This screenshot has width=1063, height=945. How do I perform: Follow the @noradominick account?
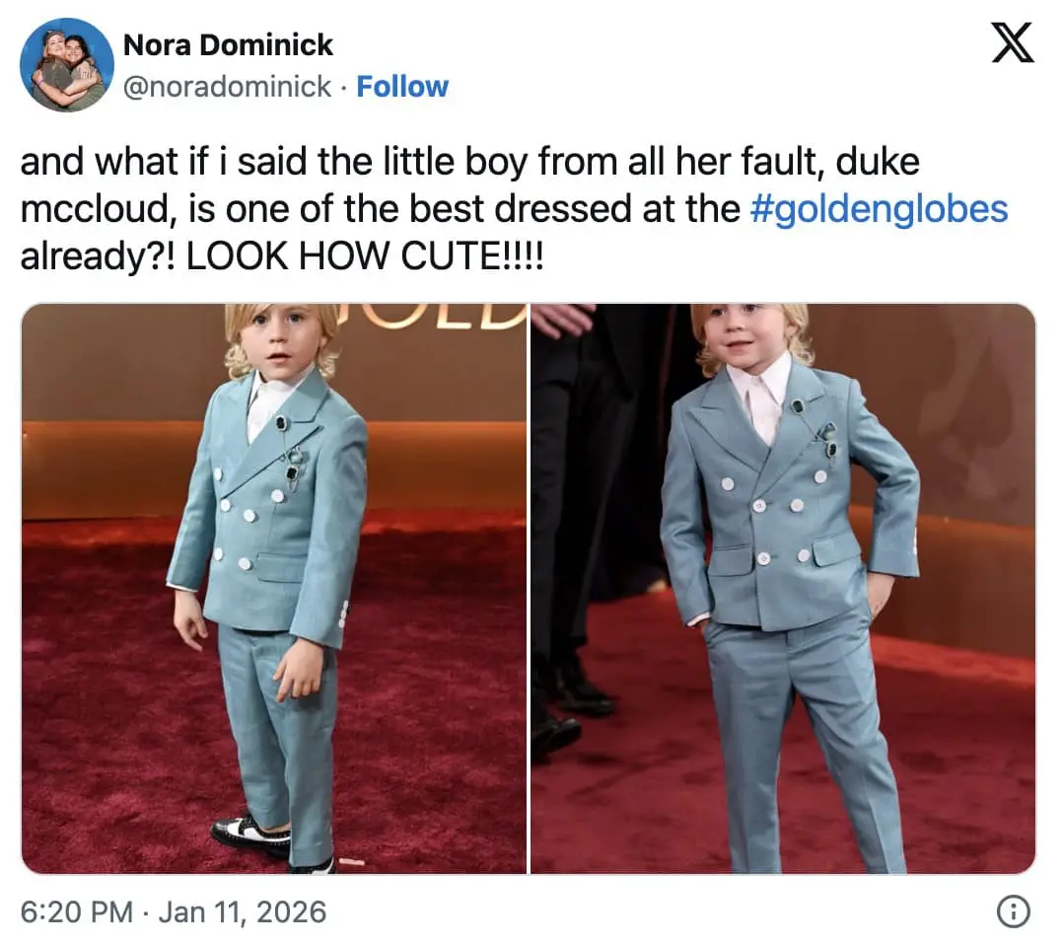(x=401, y=87)
